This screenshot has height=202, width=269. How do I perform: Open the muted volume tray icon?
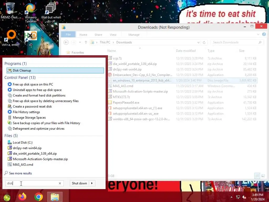click(x=244, y=197)
